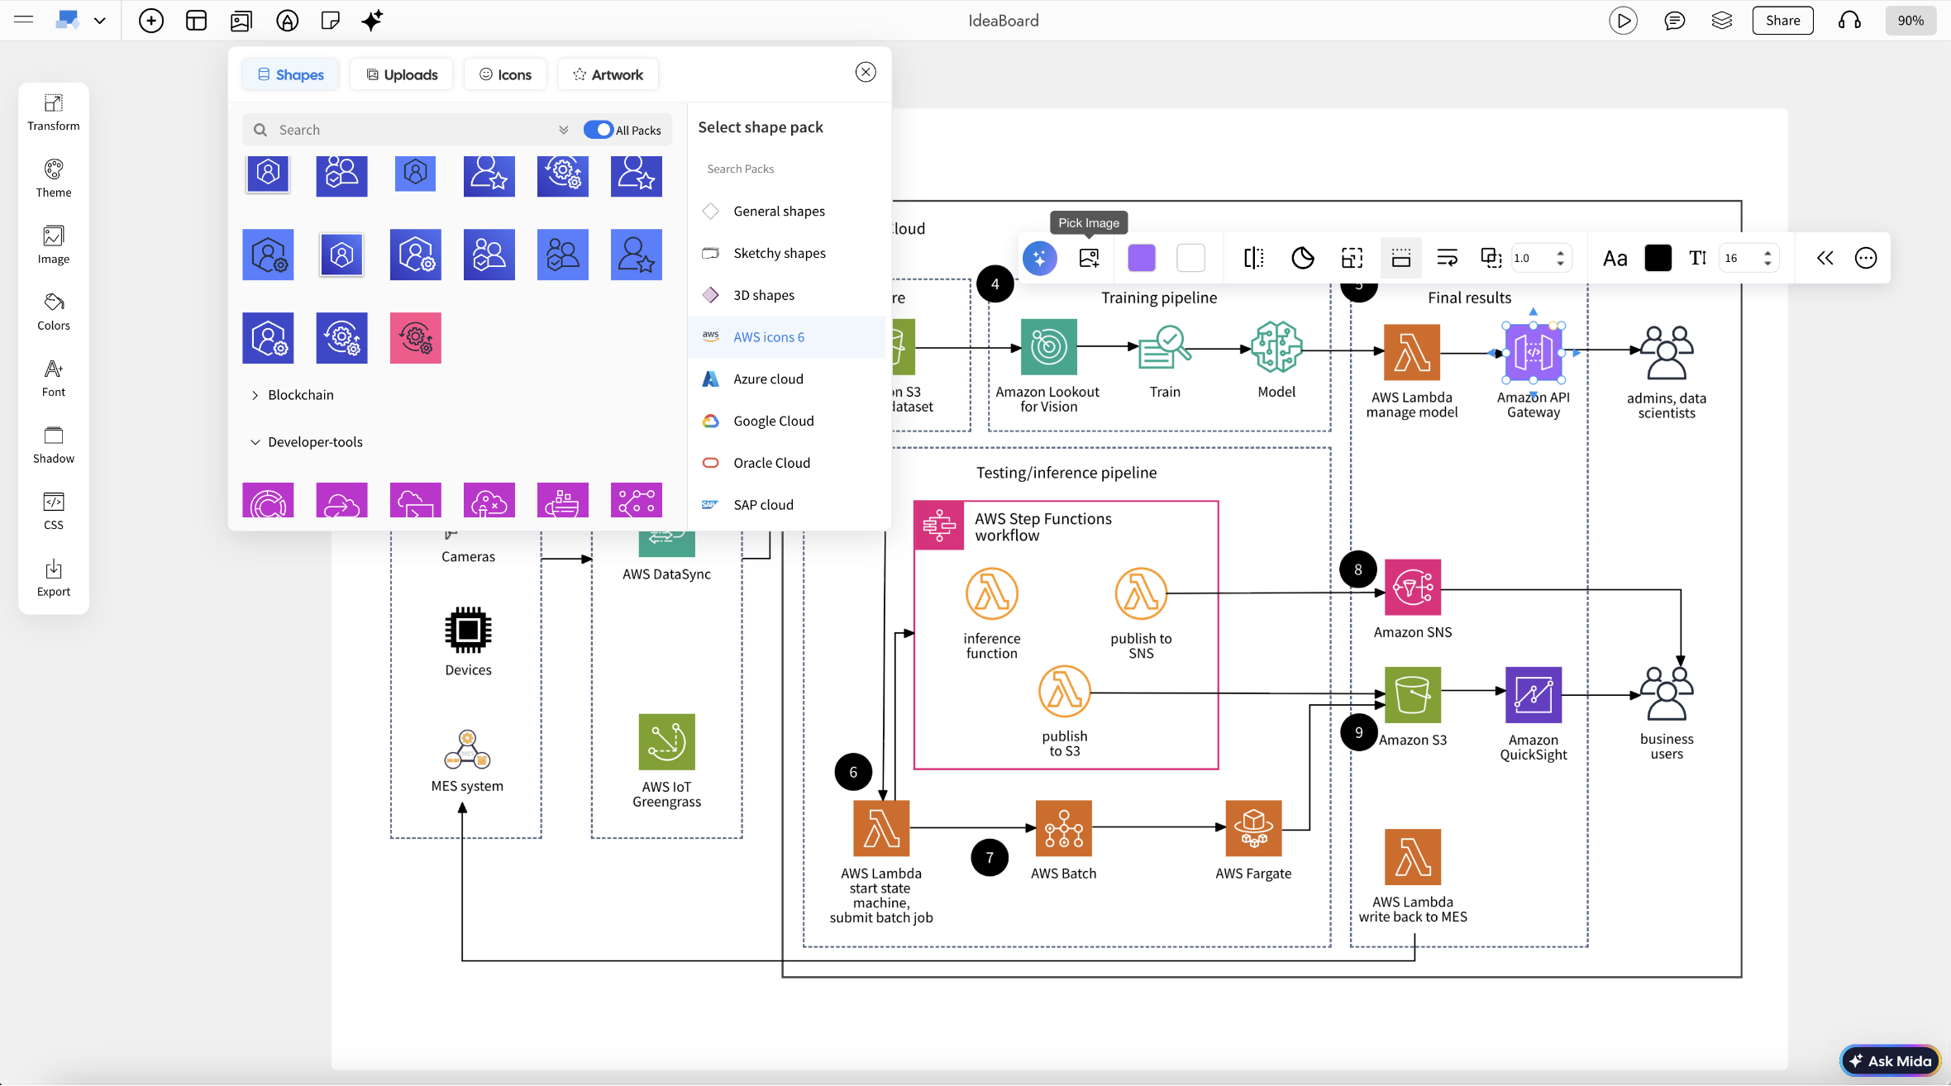1951x1086 pixels.
Task: Click the Pick Image toolbar icon
Action: (1089, 258)
